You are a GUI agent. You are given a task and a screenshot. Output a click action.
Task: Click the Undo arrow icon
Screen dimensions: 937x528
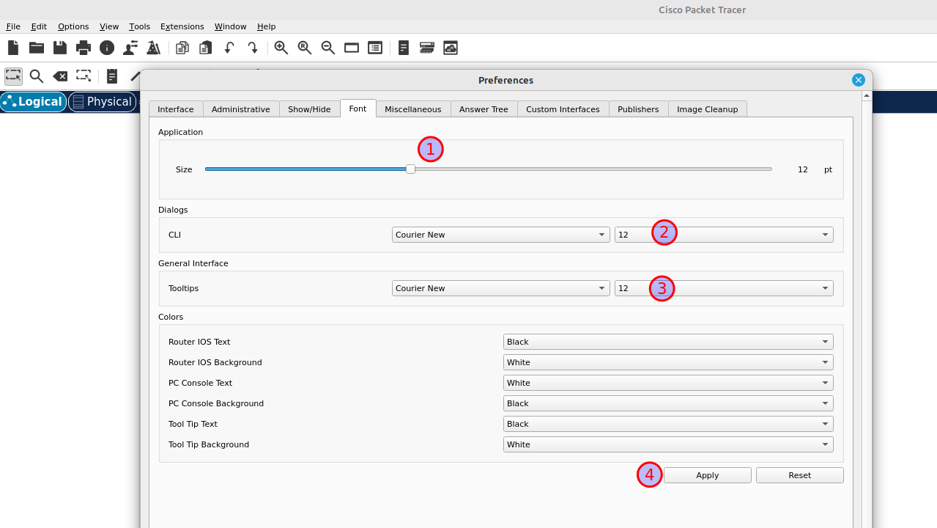[x=229, y=48]
